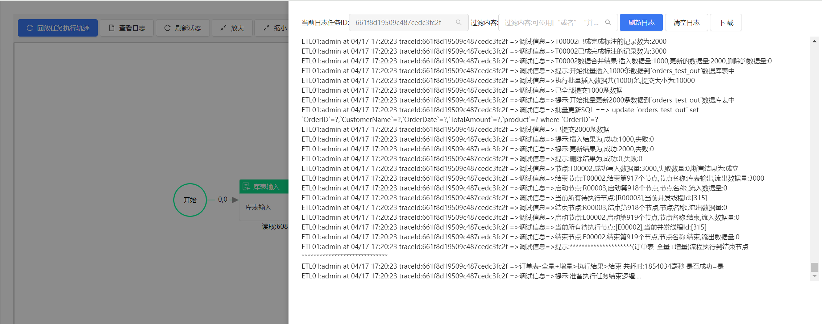Click the 缩小 zoom out button

pyautogui.click(x=272, y=28)
